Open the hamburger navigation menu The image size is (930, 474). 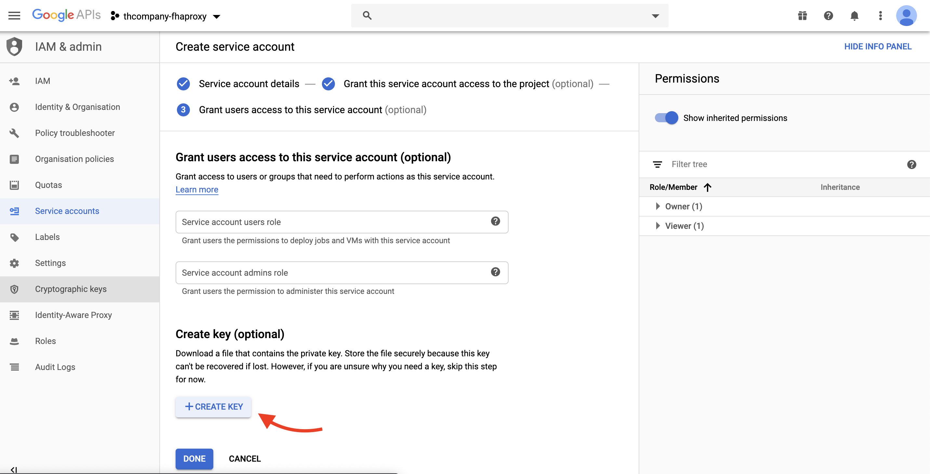14,16
